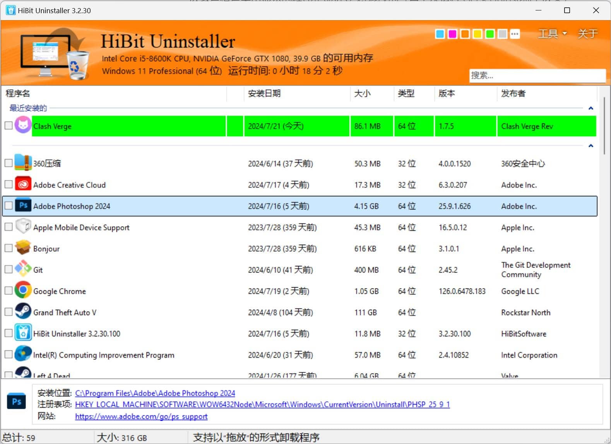Click the Intel Computing Improvement Program icon
Viewport: 611px width, 444px height.
[23, 354]
